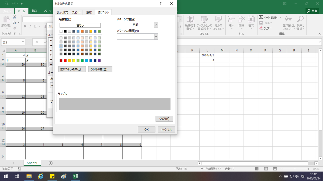Collapse the ribbon with the chevron icon

320,34
